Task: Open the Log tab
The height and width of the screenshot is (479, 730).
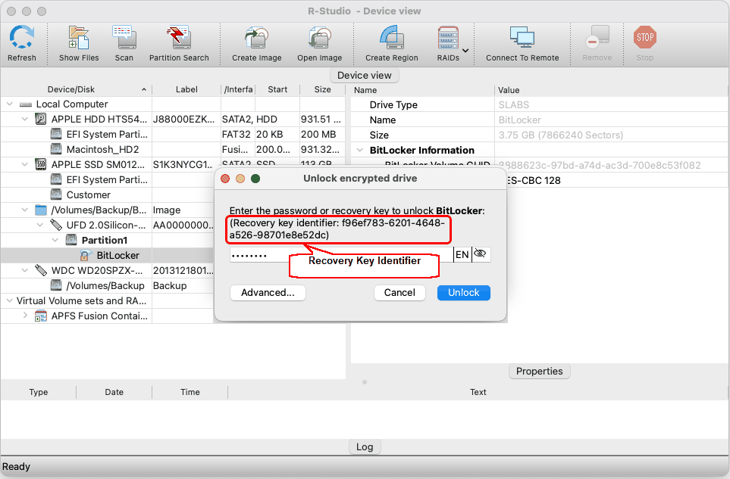Action: (x=365, y=447)
